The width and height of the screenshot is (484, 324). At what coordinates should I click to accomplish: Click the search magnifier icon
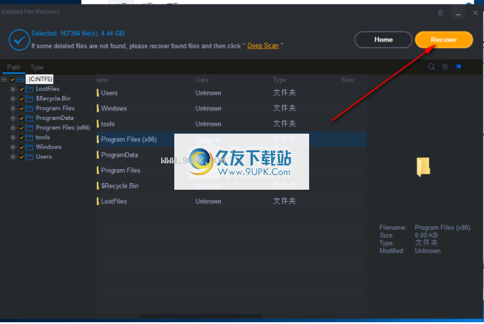(431, 67)
